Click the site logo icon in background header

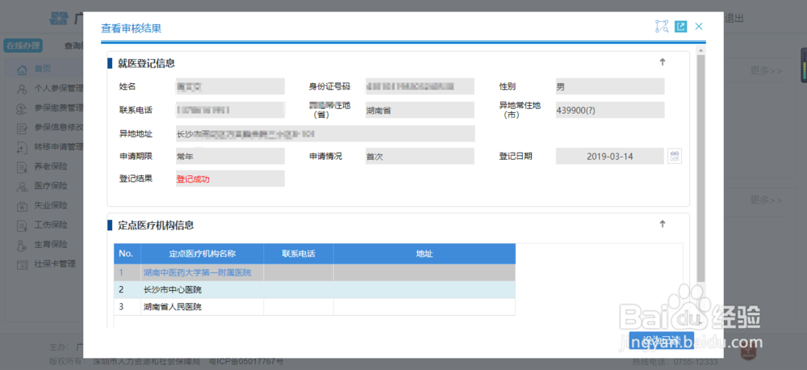[x=59, y=19]
